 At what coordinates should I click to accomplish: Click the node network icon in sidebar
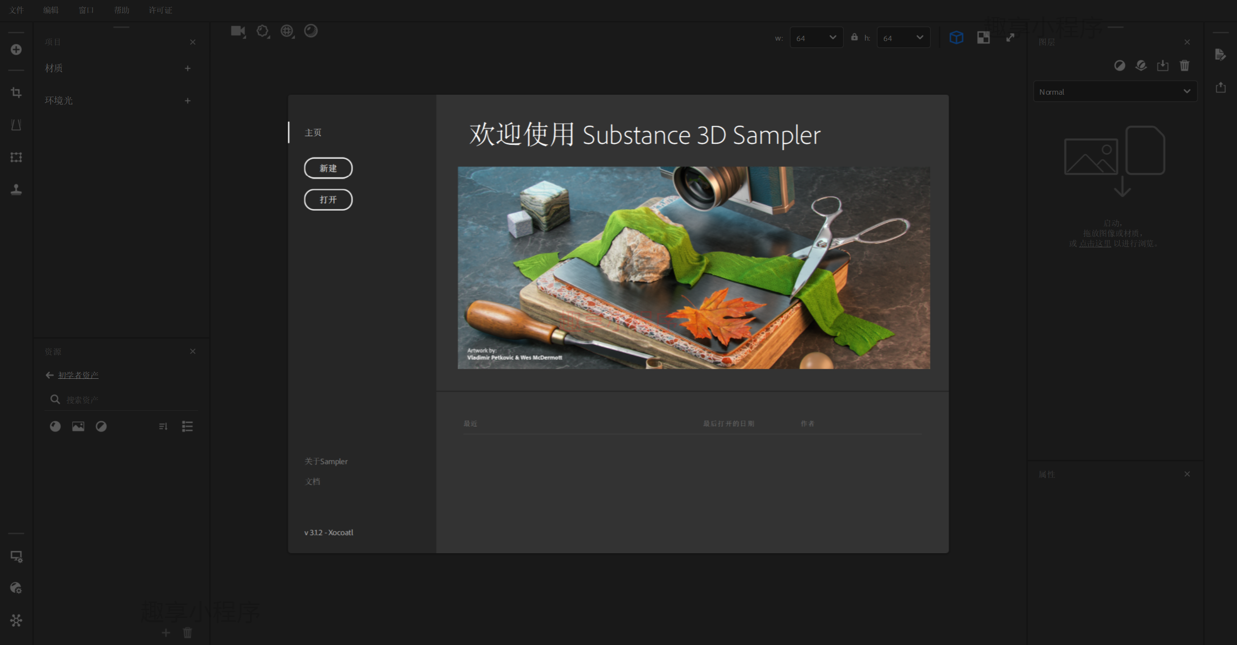[16, 620]
